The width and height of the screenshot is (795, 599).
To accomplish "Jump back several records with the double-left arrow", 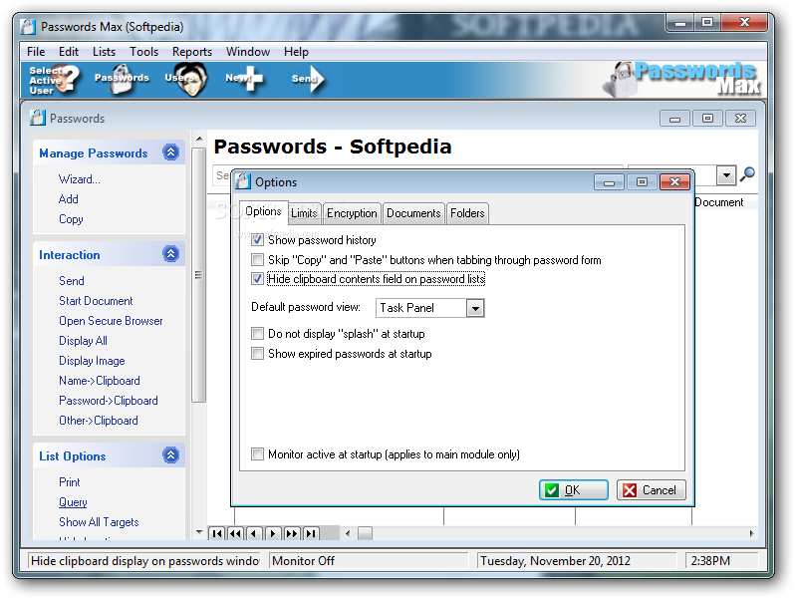I will click(x=236, y=533).
